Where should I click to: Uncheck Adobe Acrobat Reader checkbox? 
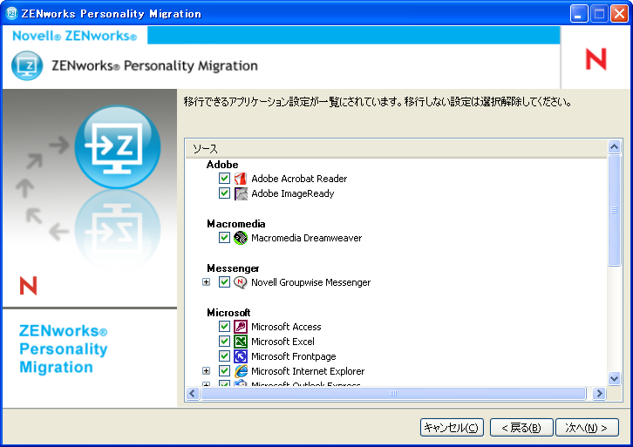coord(224,178)
